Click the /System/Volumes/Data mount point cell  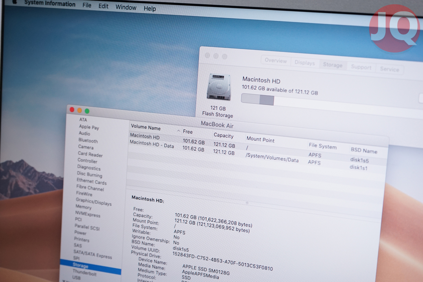point(272,158)
